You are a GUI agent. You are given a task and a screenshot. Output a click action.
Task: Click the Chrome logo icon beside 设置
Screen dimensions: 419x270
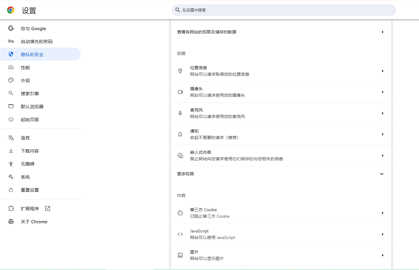tap(11, 10)
